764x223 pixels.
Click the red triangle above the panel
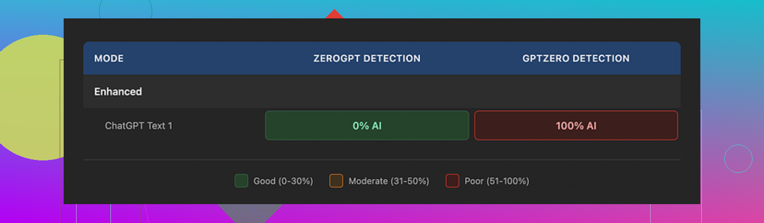click(x=334, y=14)
